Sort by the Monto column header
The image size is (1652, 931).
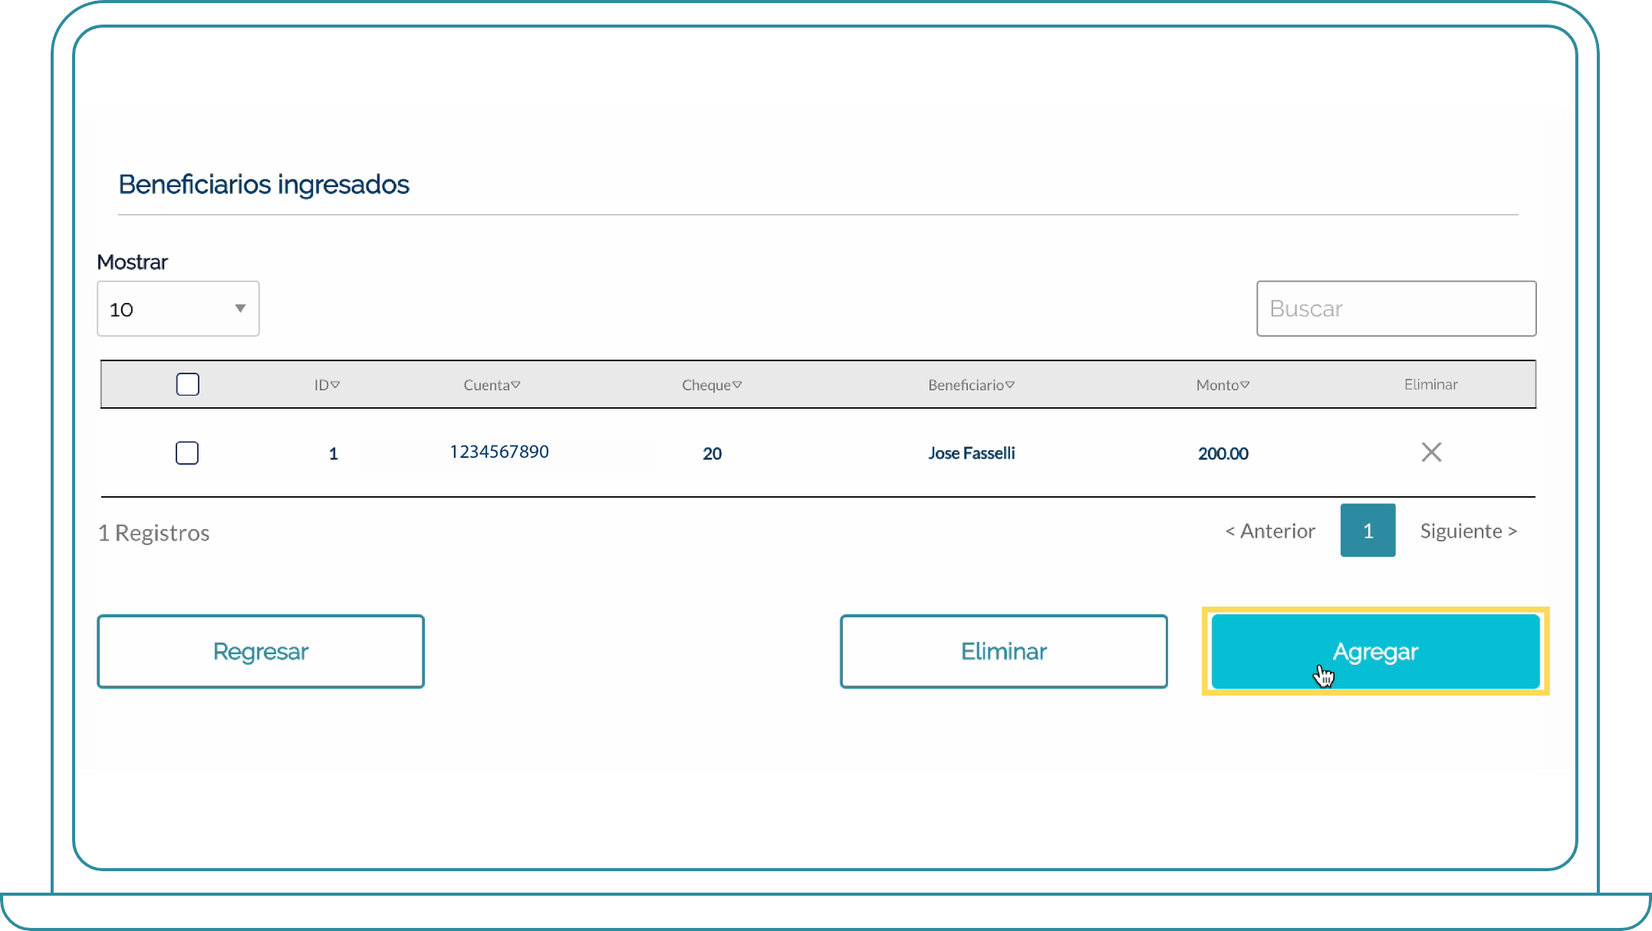click(1223, 385)
